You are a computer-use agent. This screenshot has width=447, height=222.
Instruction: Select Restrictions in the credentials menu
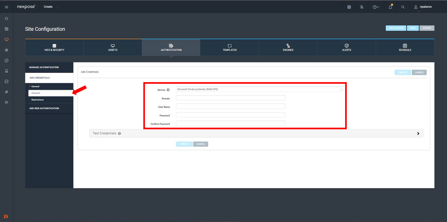[38, 100]
